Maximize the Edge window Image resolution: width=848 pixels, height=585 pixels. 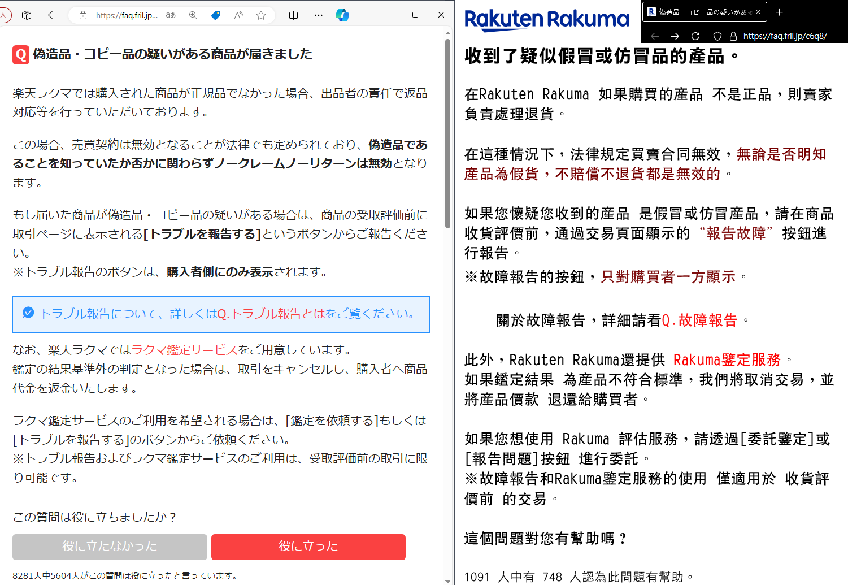tap(415, 15)
